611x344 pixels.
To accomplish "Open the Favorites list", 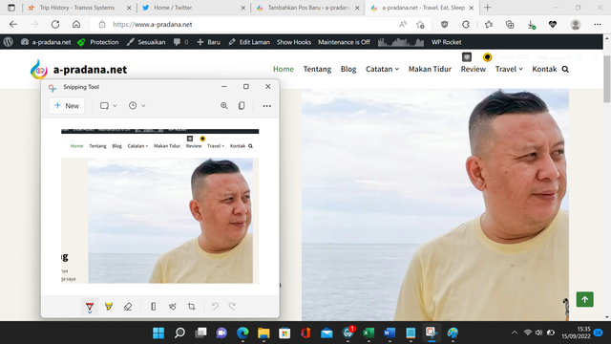I will tap(489, 24).
